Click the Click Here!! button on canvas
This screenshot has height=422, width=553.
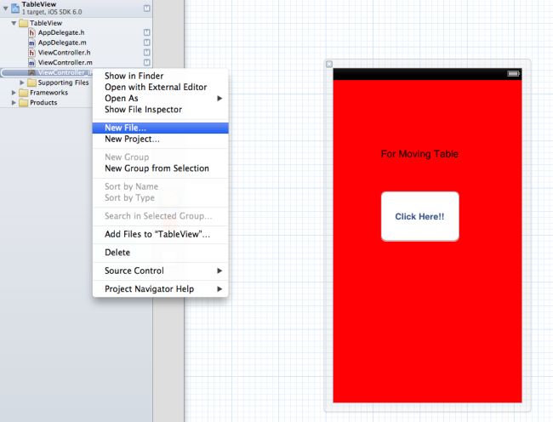tap(419, 216)
